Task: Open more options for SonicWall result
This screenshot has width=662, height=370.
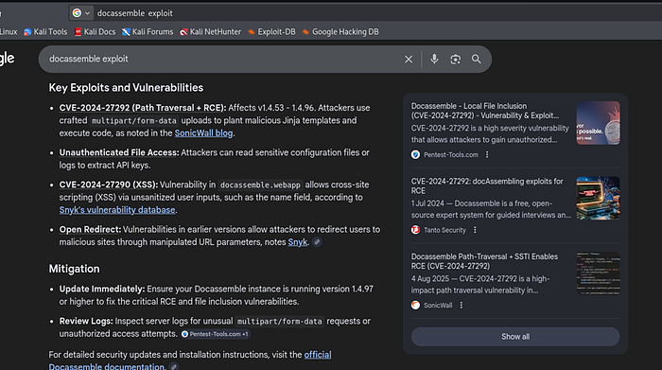Action: click(462, 305)
